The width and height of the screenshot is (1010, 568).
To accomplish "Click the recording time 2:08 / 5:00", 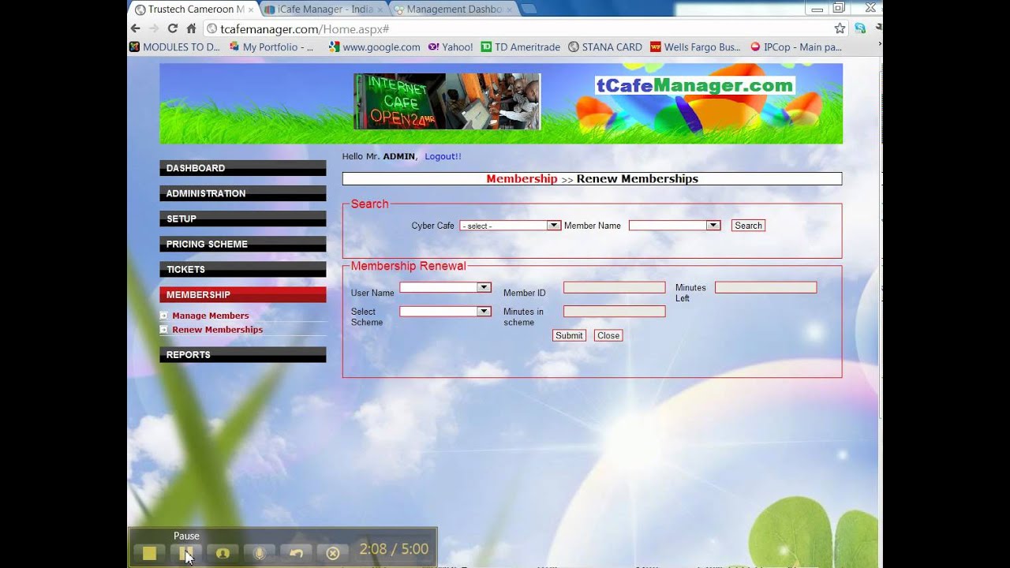I will point(394,549).
